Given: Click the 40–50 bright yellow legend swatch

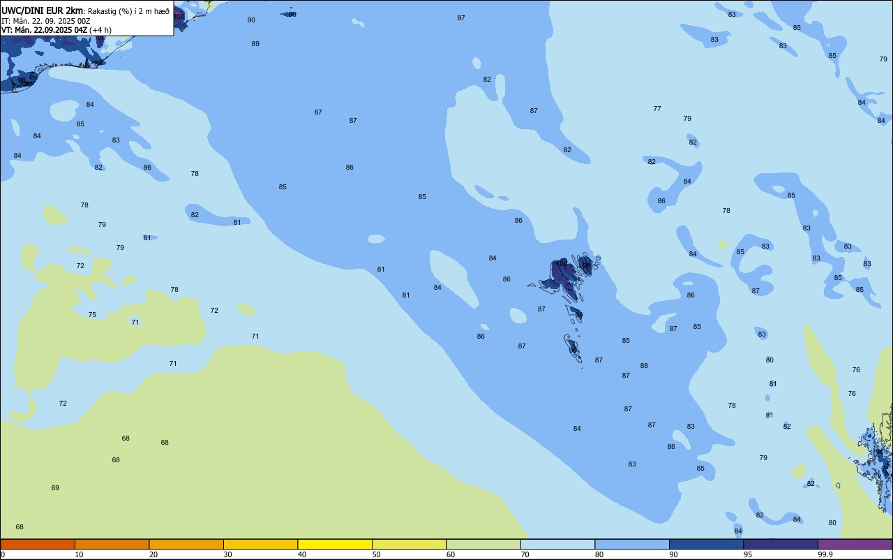Looking at the screenshot, I should point(335,544).
